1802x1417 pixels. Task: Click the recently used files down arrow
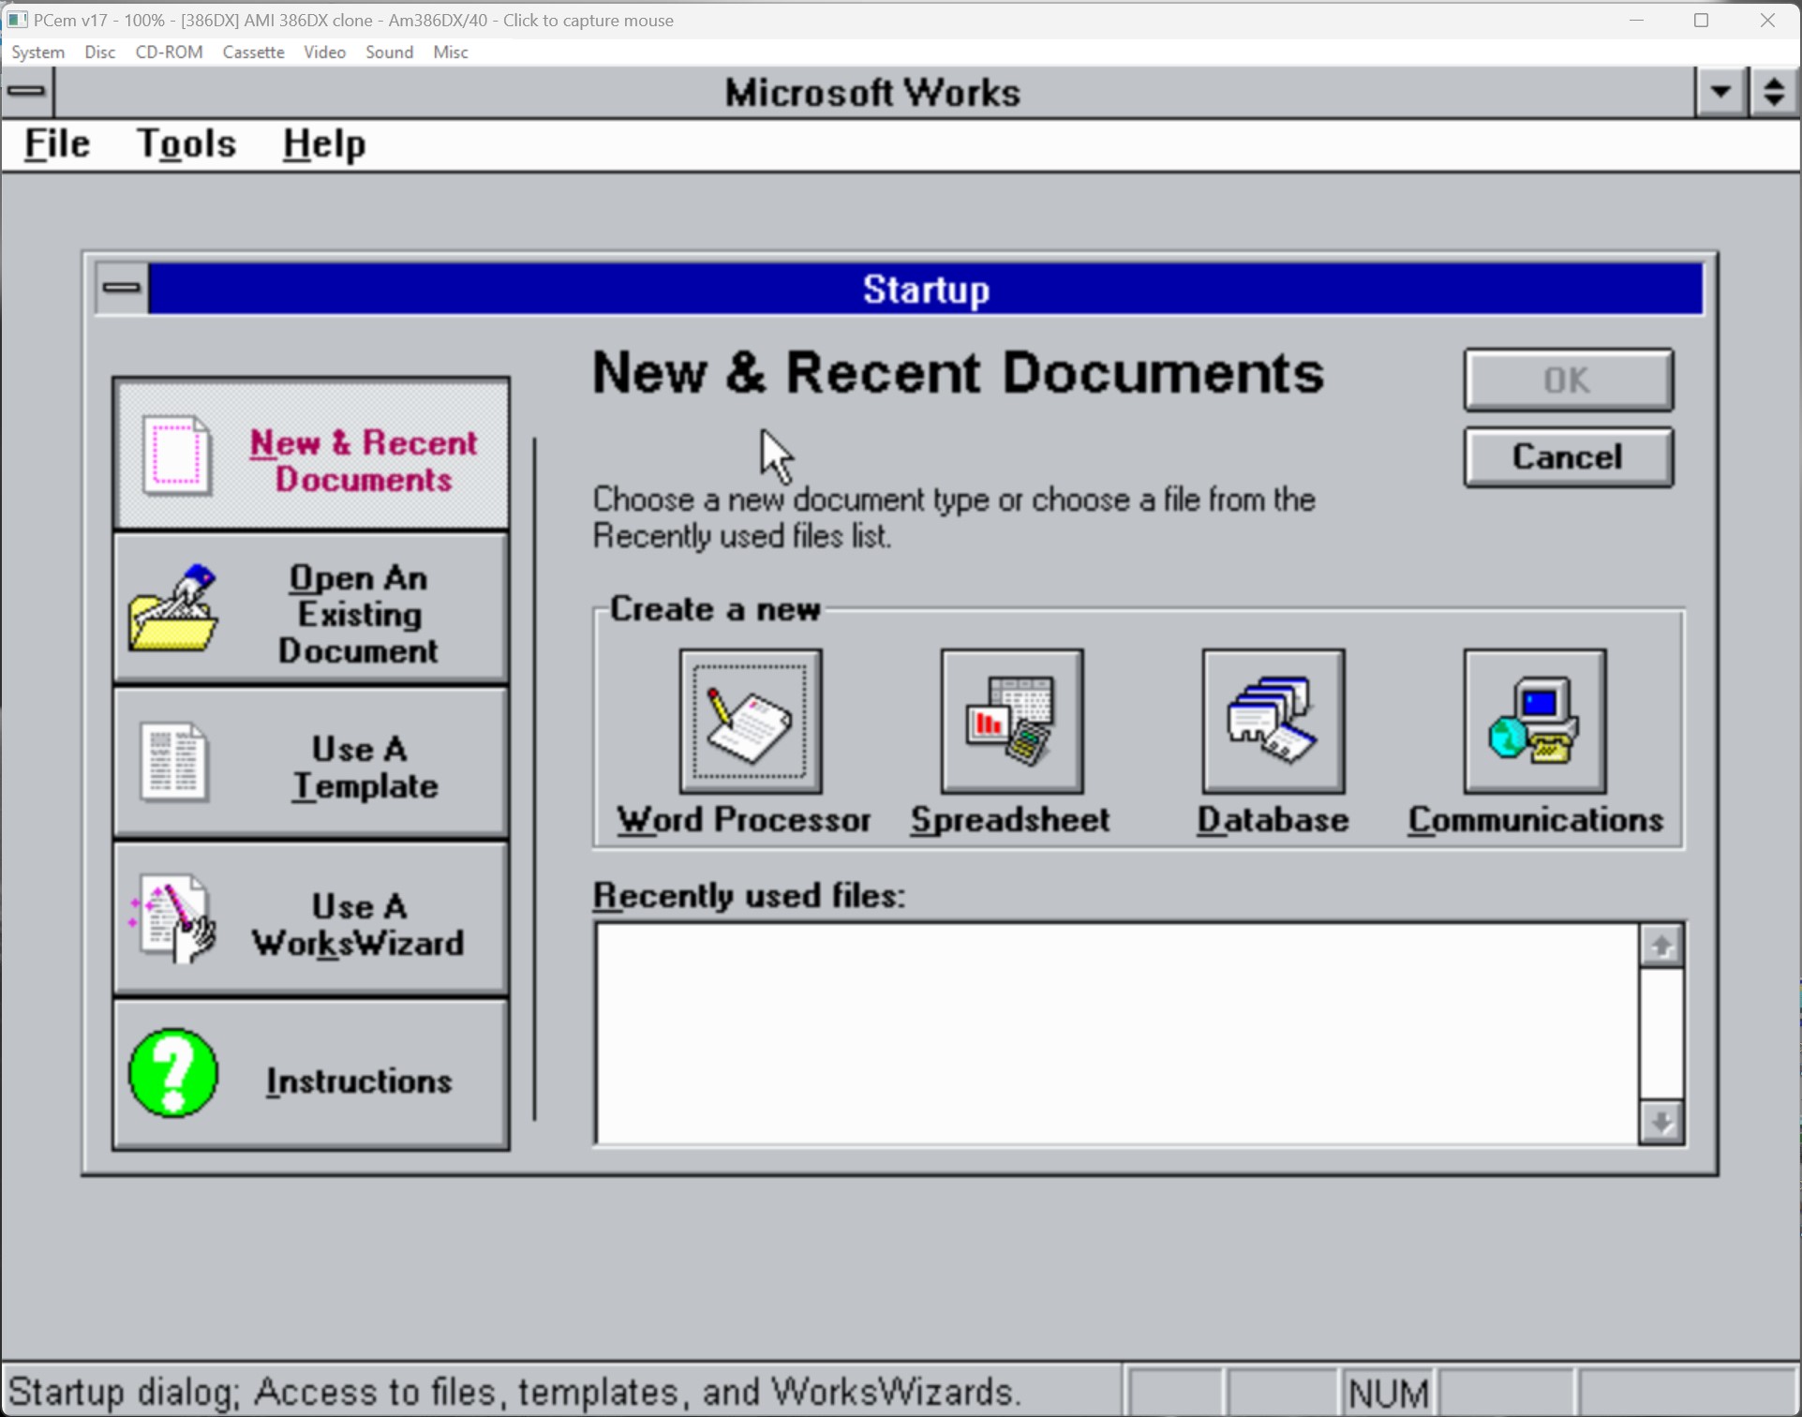click(1661, 1122)
